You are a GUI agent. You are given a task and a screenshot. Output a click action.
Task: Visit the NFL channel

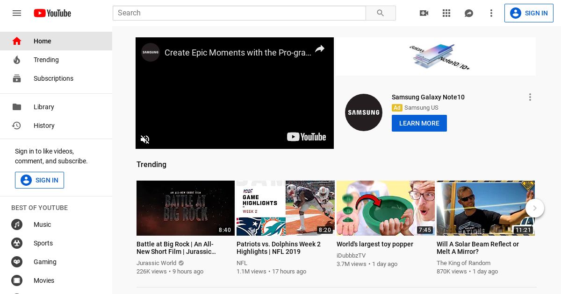pyautogui.click(x=242, y=263)
